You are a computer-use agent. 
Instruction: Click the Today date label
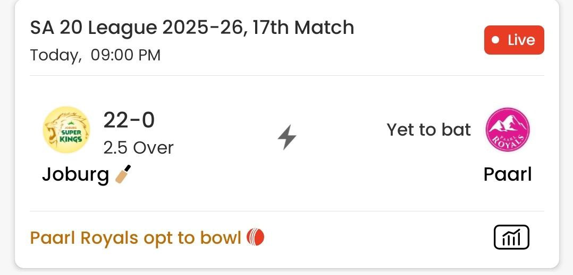56,55
